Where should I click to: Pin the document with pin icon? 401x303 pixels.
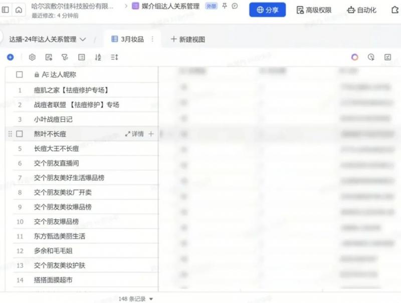(225, 6)
